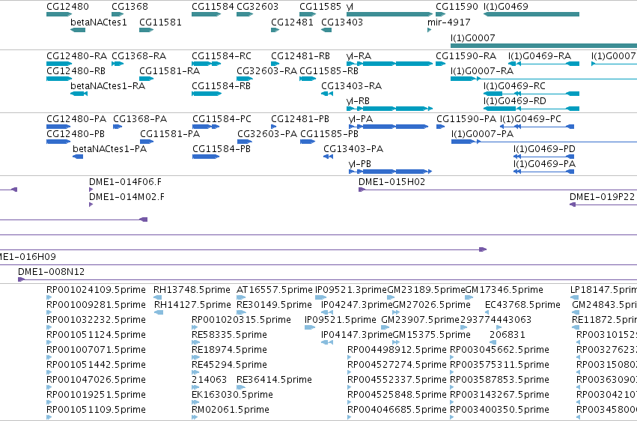Select the RE36414.5prime EST label

coord(274,380)
